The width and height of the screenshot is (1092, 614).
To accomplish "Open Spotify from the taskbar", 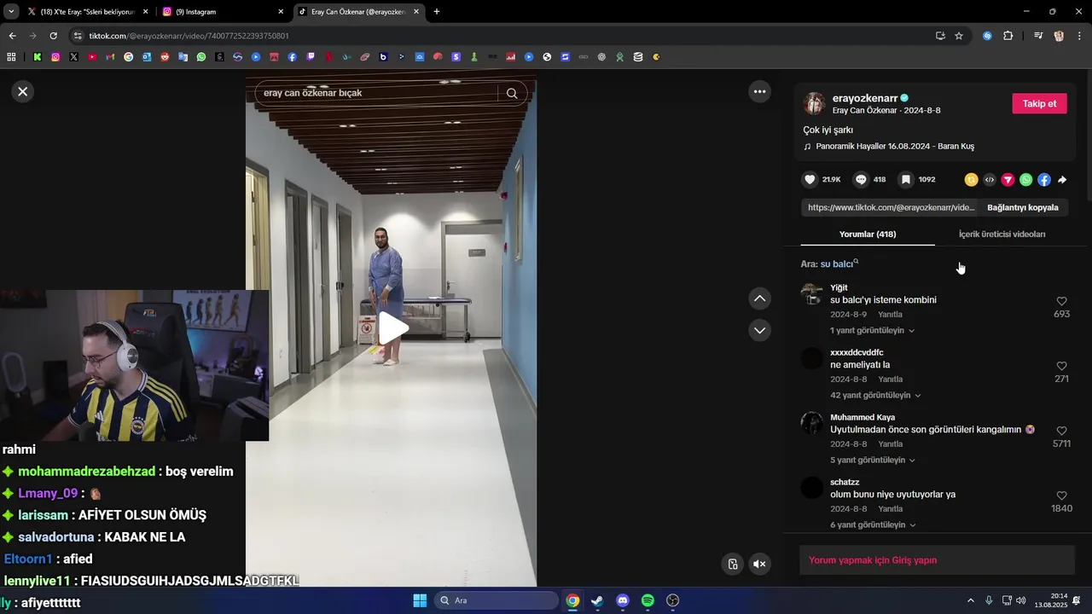I will coord(648,600).
